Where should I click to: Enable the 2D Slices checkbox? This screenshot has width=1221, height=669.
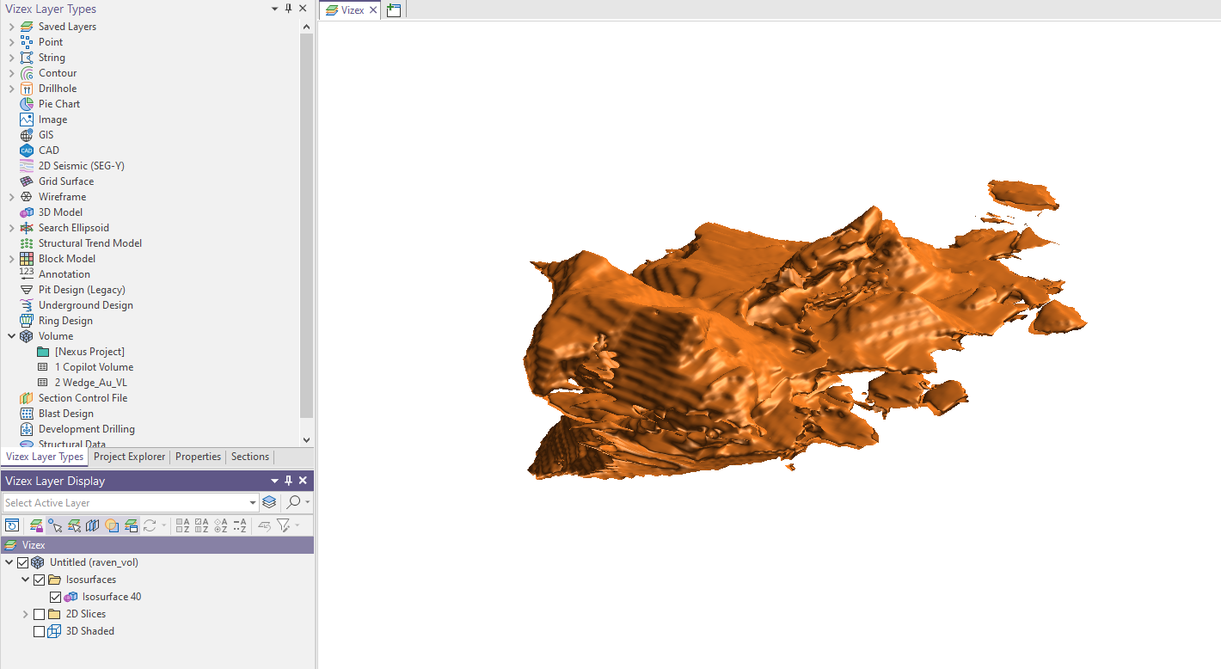pyautogui.click(x=40, y=614)
